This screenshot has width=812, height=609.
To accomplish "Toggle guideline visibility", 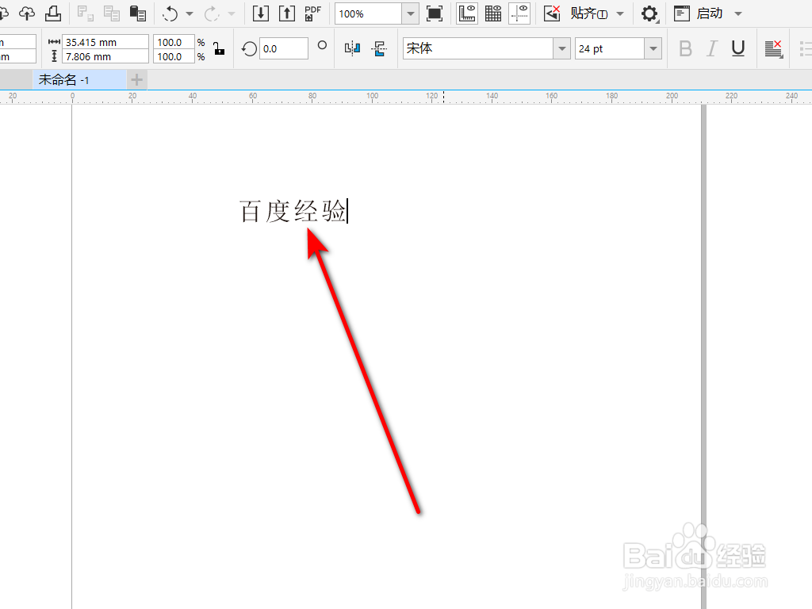I will pos(520,13).
